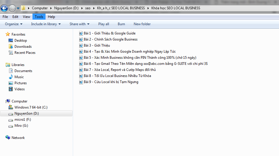The height and width of the screenshot is (156, 279).
Task: Click the Network icon in the sidebar
Action: pos(8,137)
